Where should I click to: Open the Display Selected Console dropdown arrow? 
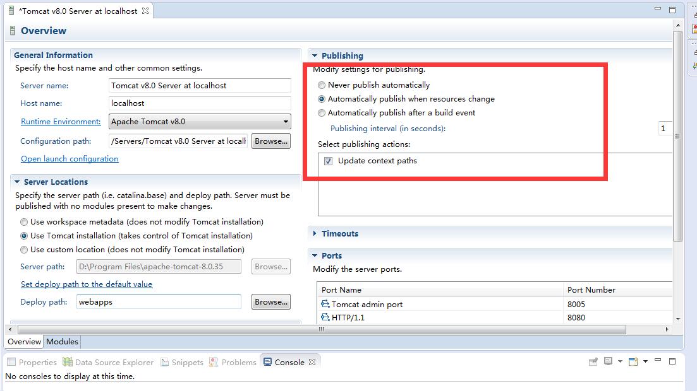pos(620,361)
